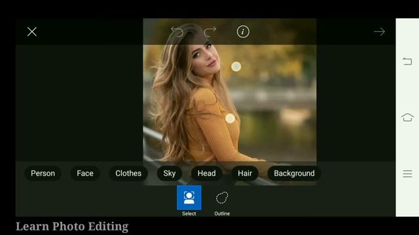Close the selection editor with X

coord(32,32)
